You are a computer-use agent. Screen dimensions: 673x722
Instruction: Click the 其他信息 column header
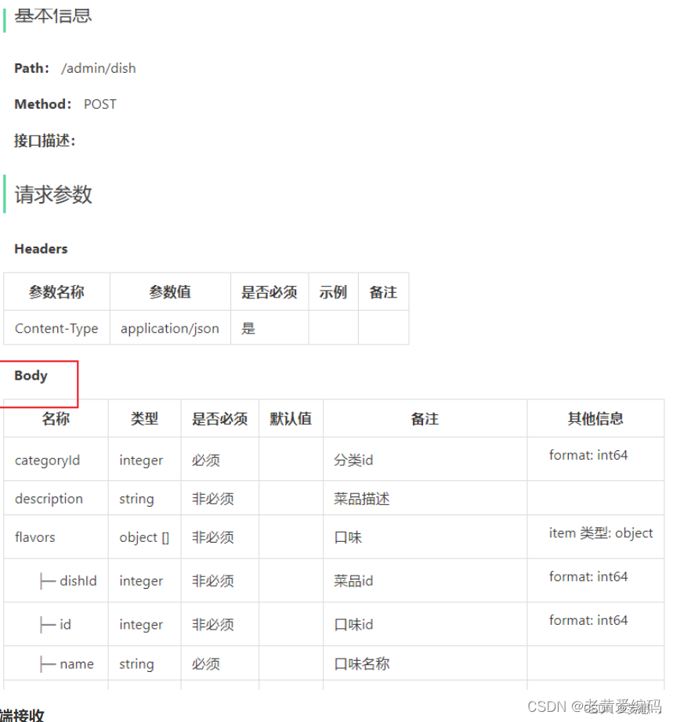pyautogui.click(x=595, y=419)
